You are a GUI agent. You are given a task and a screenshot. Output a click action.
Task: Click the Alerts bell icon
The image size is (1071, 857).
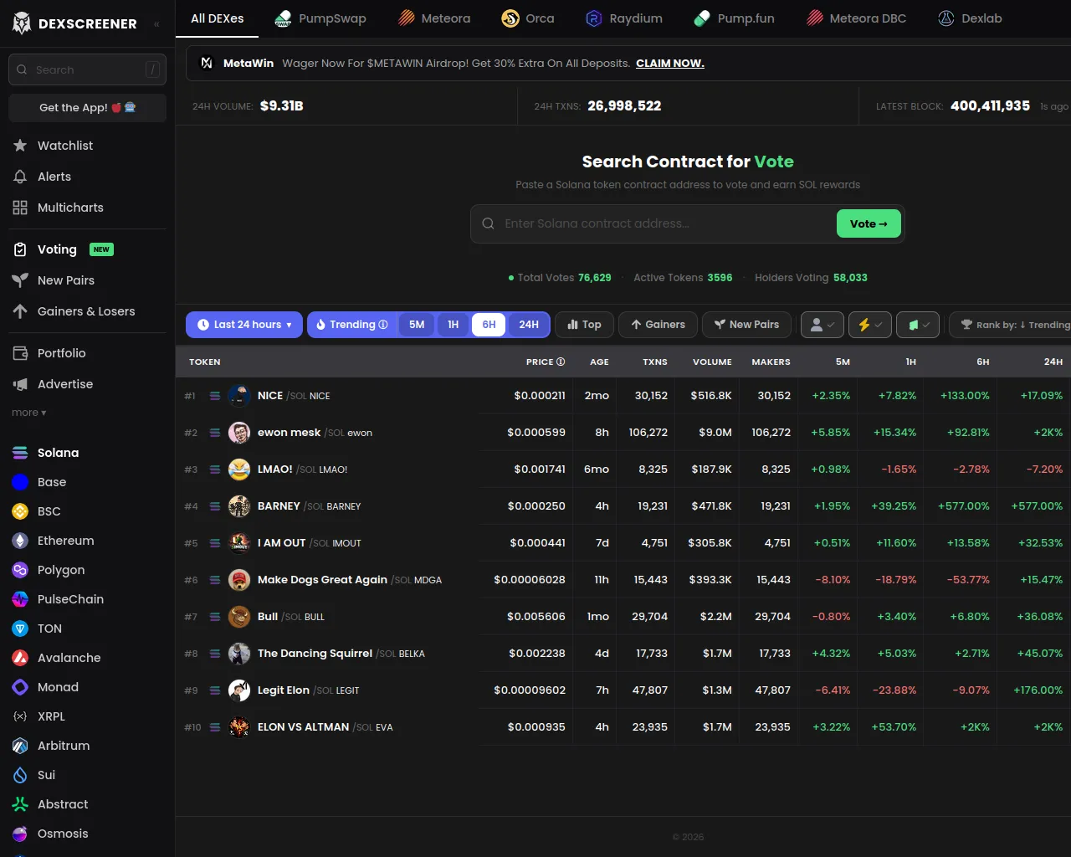20,177
